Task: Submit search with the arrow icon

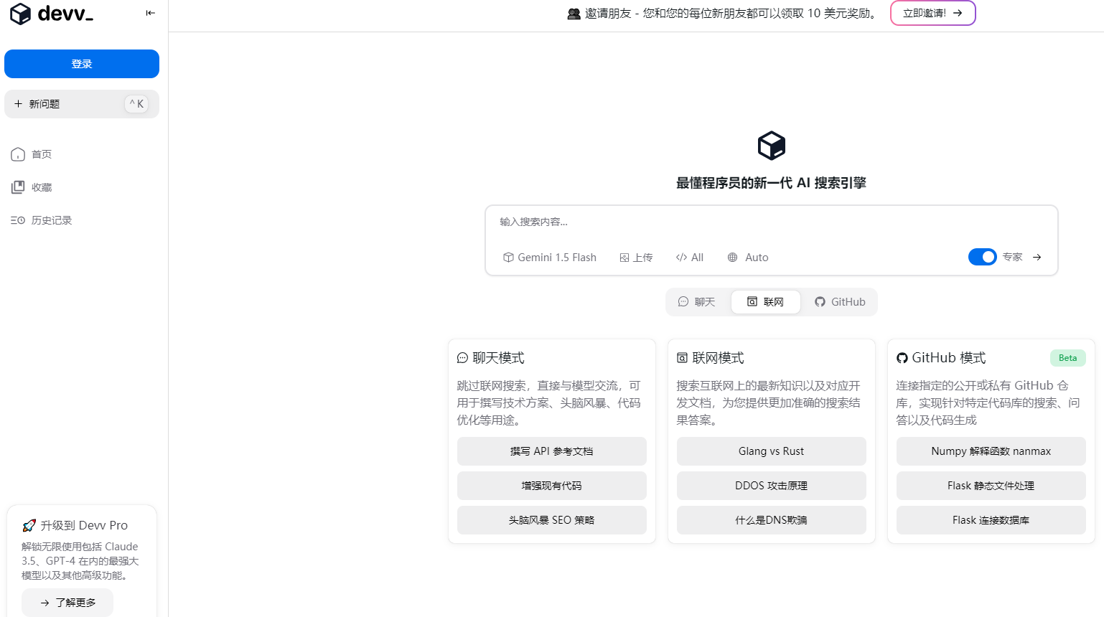Action: (1037, 257)
